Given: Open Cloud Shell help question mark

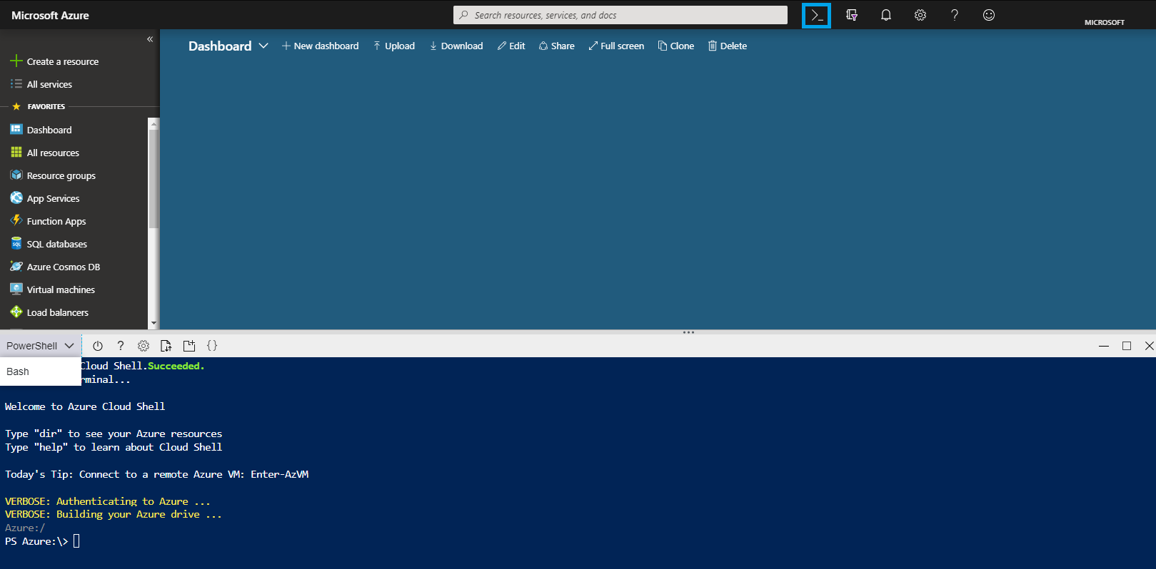Looking at the screenshot, I should tap(121, 346).
